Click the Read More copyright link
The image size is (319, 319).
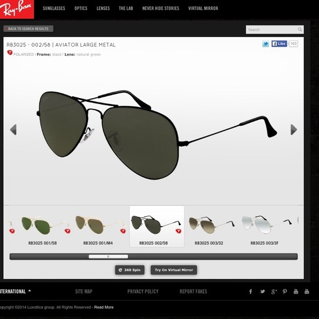click(x=104, y=307)
